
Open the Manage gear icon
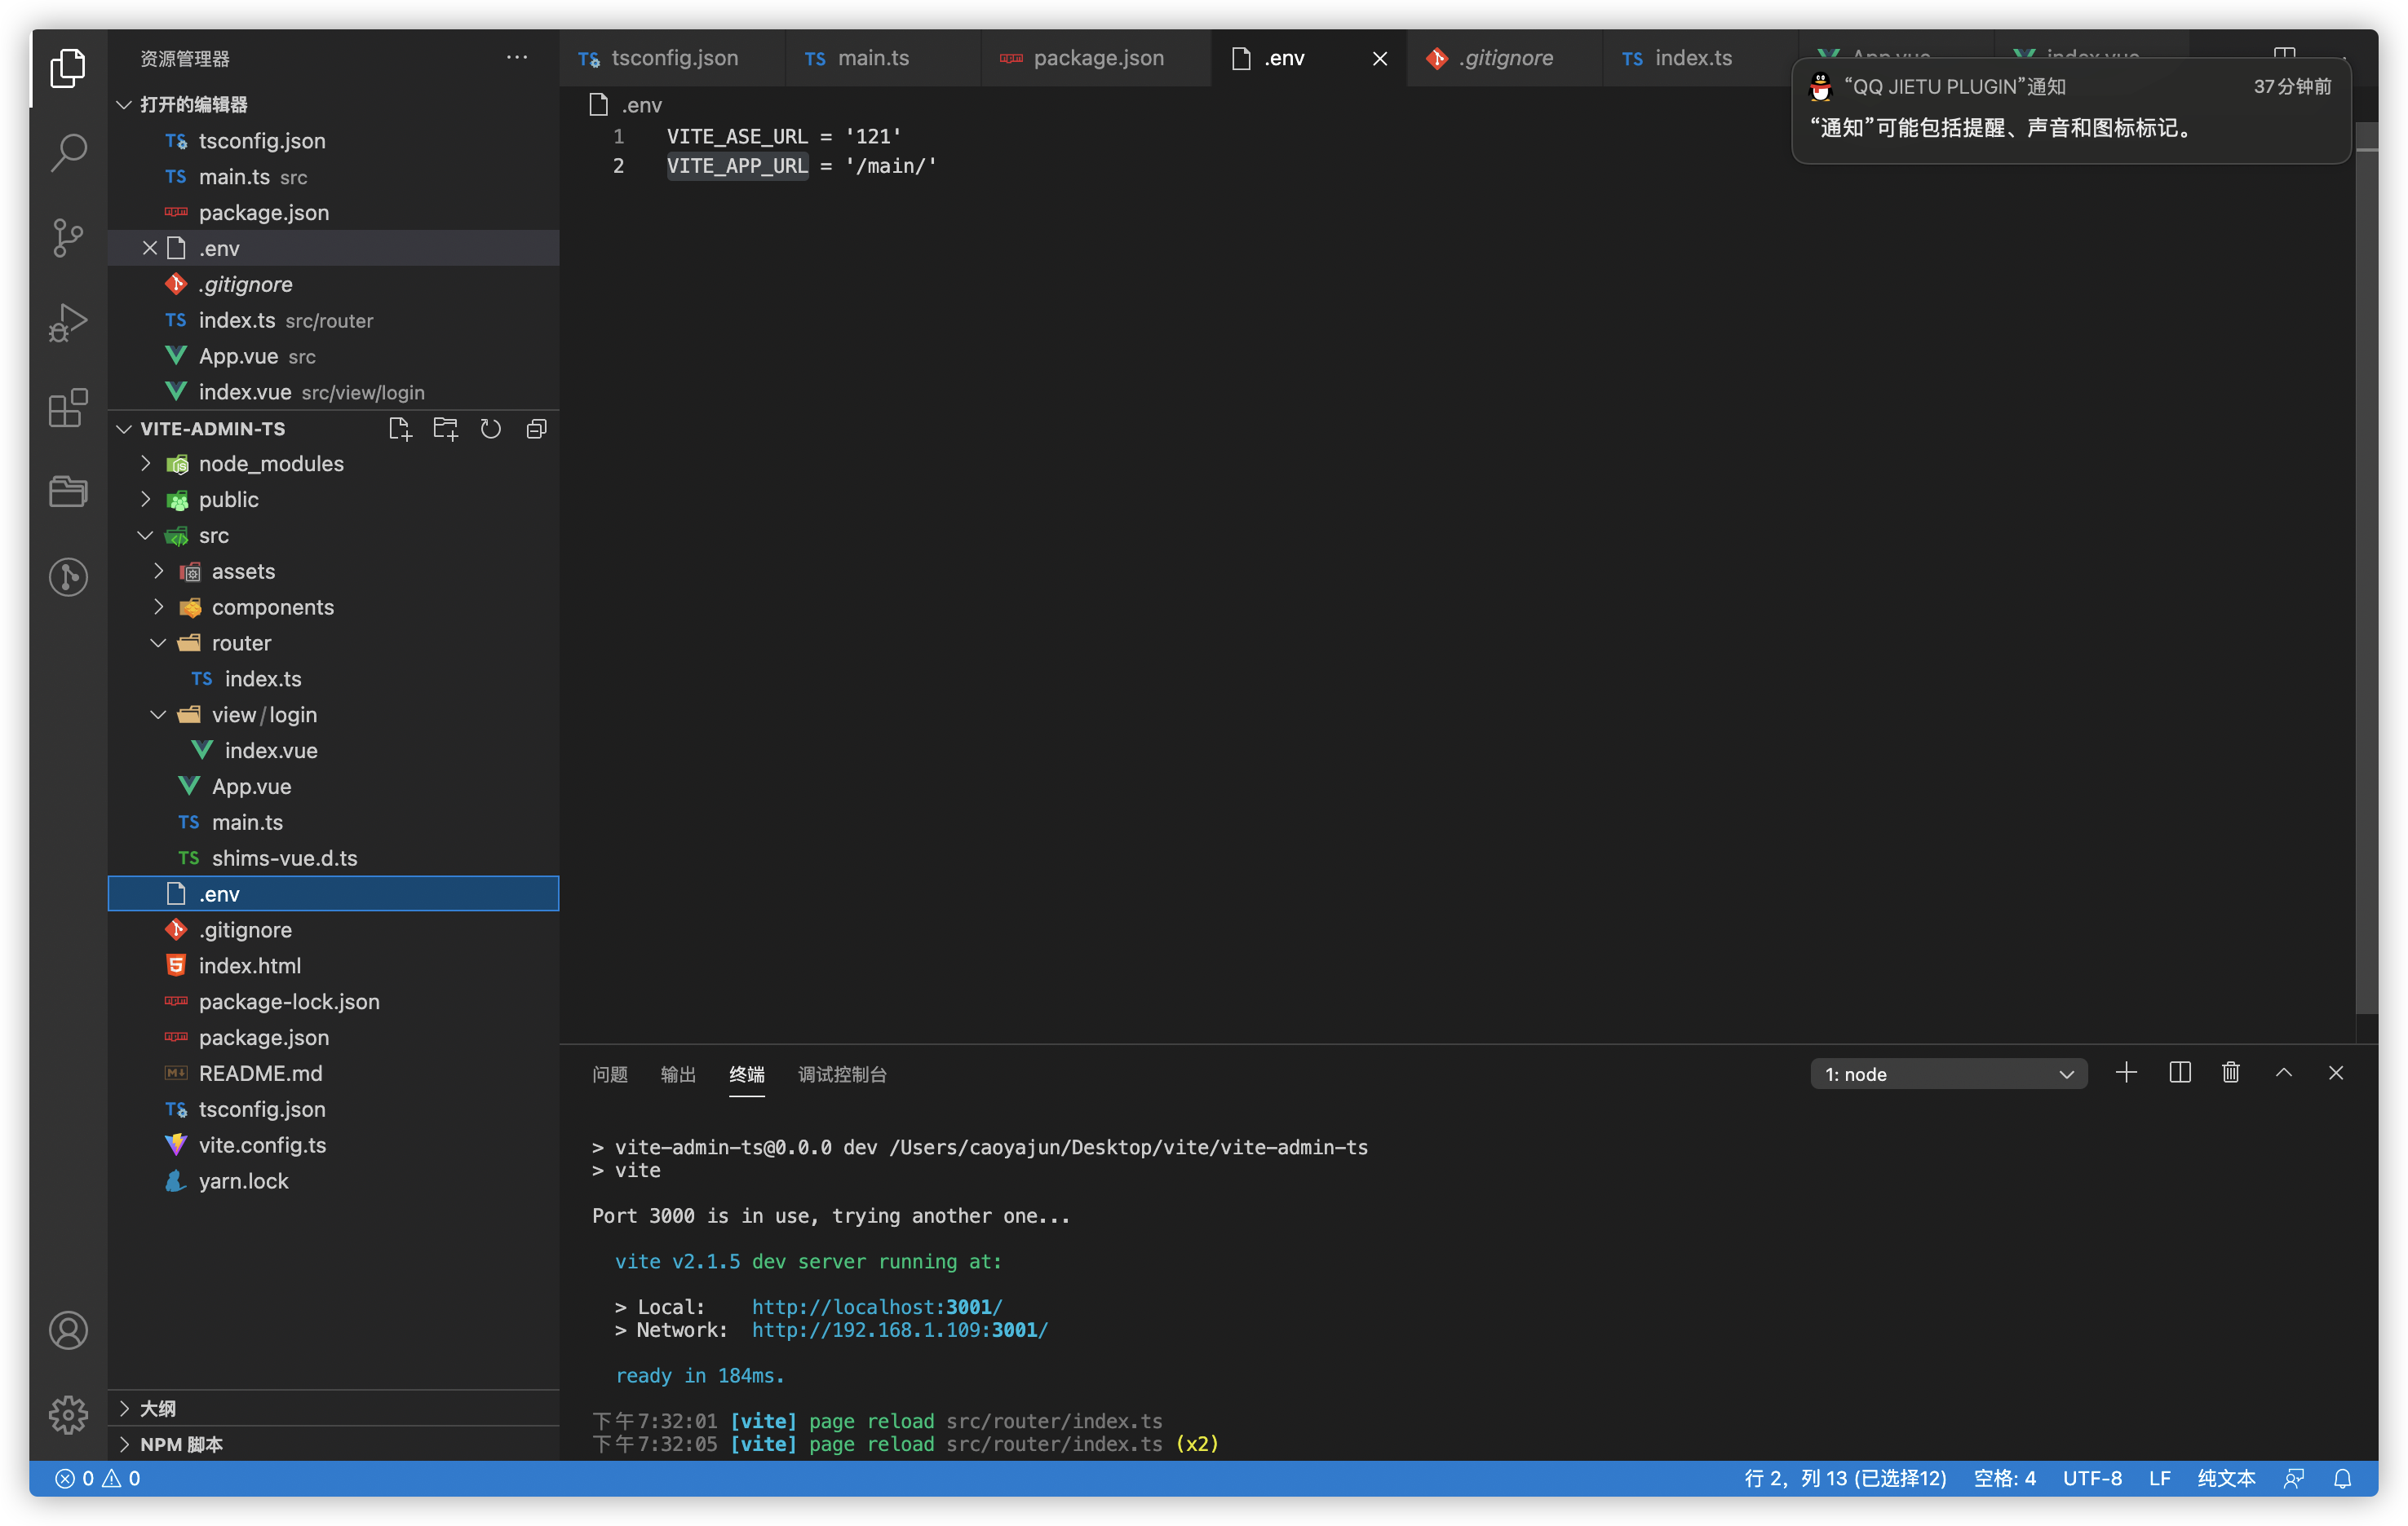pos(68,1414)
